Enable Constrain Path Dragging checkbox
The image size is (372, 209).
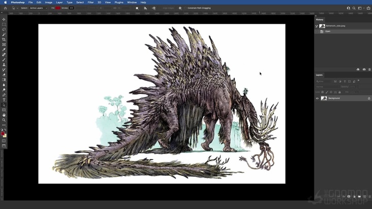(x=185, y=8)
